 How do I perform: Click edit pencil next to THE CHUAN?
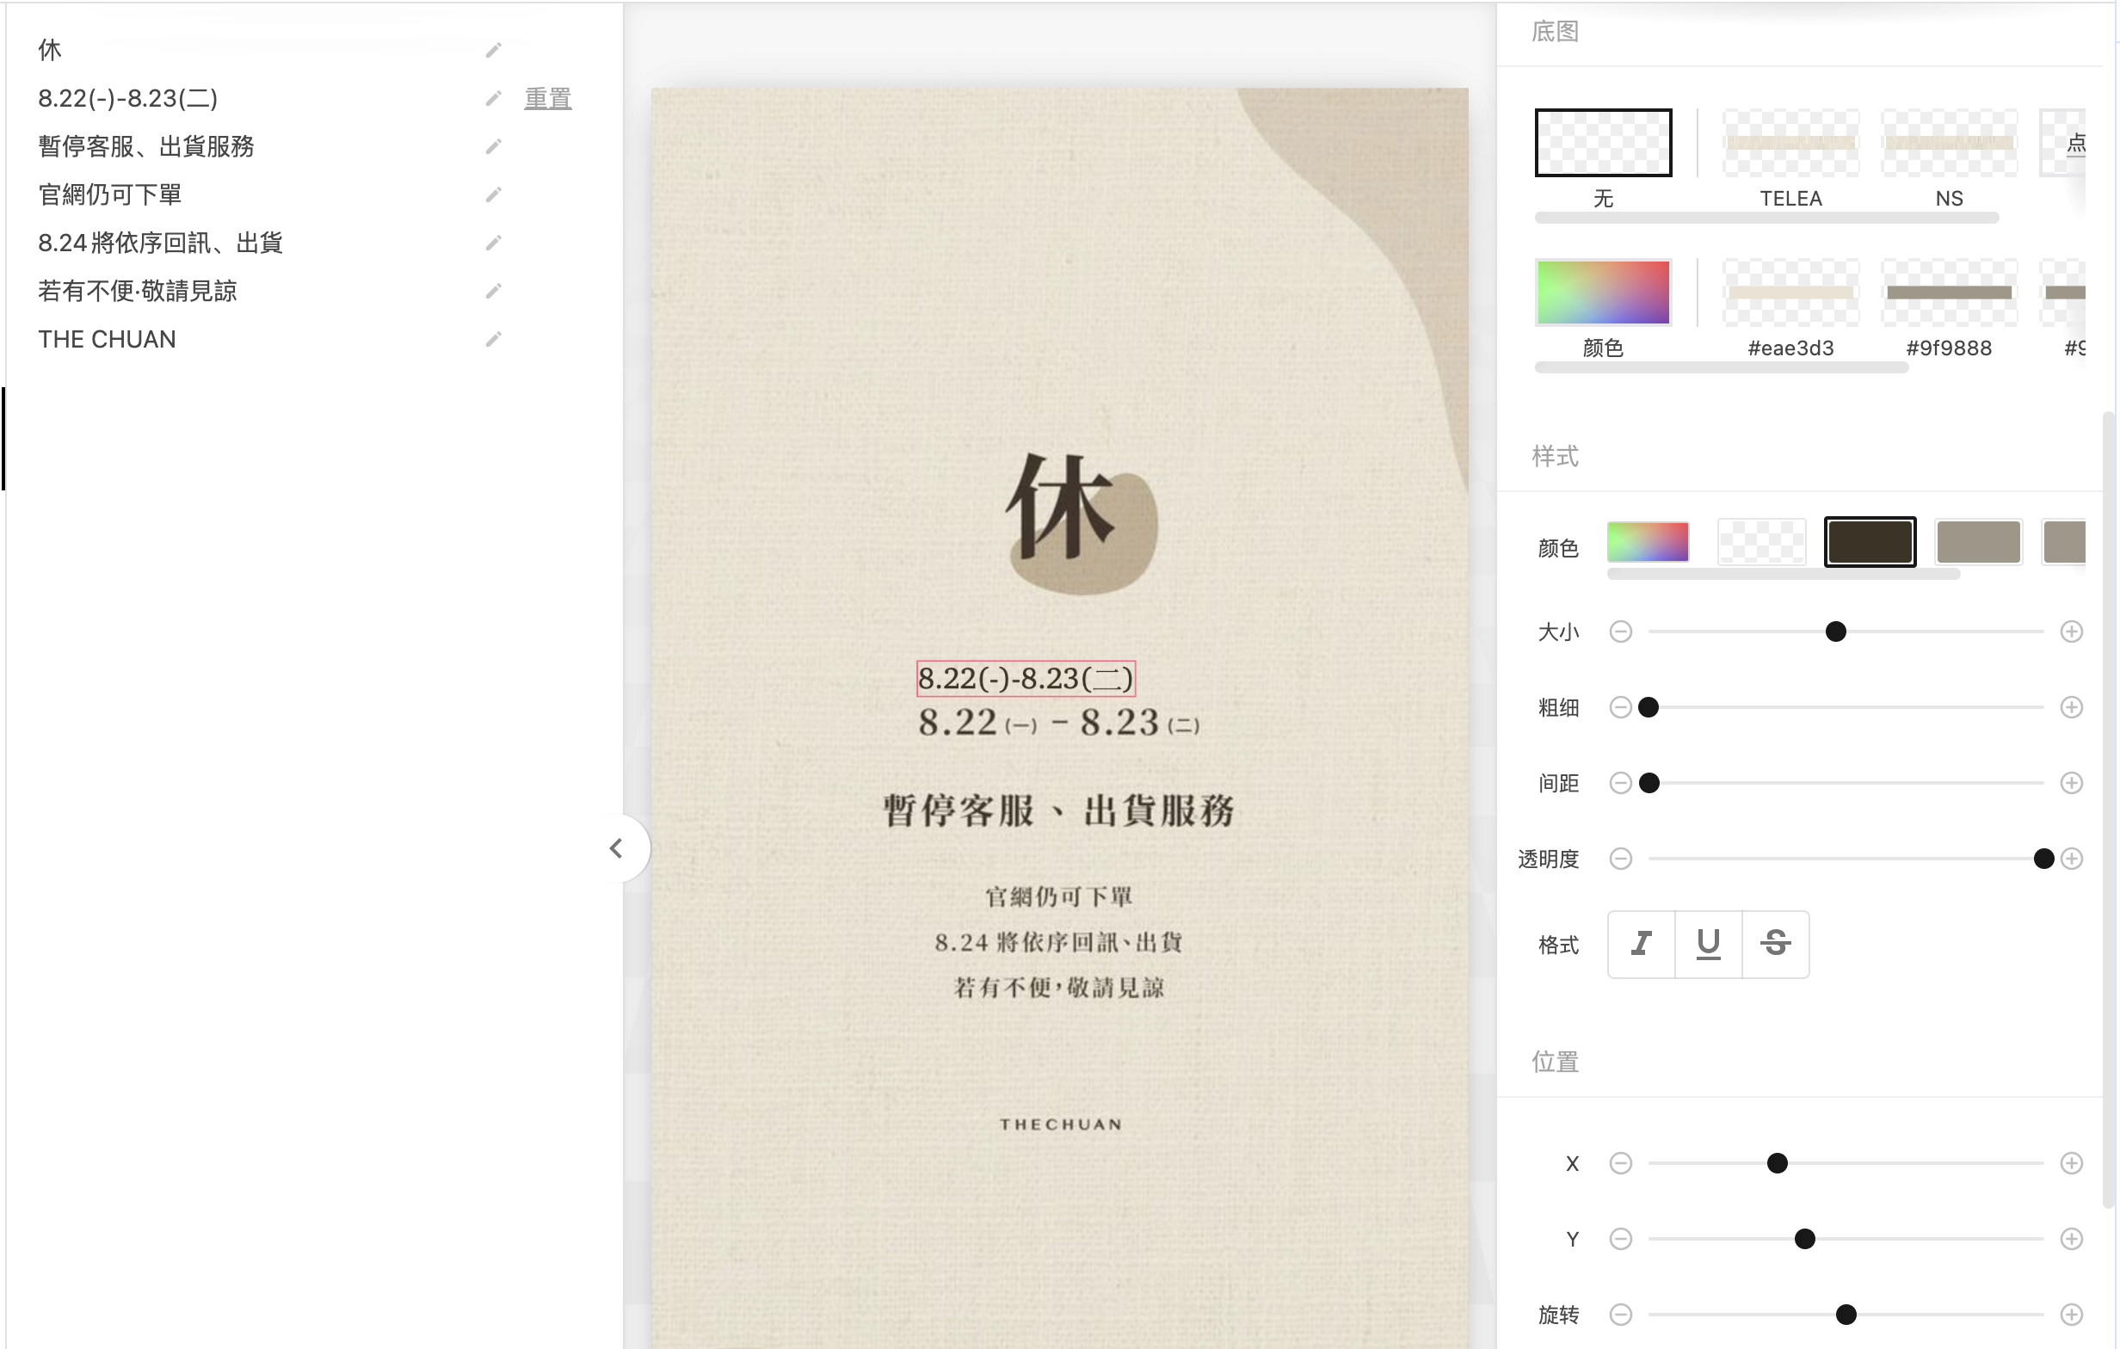click(x=493, y=339)
